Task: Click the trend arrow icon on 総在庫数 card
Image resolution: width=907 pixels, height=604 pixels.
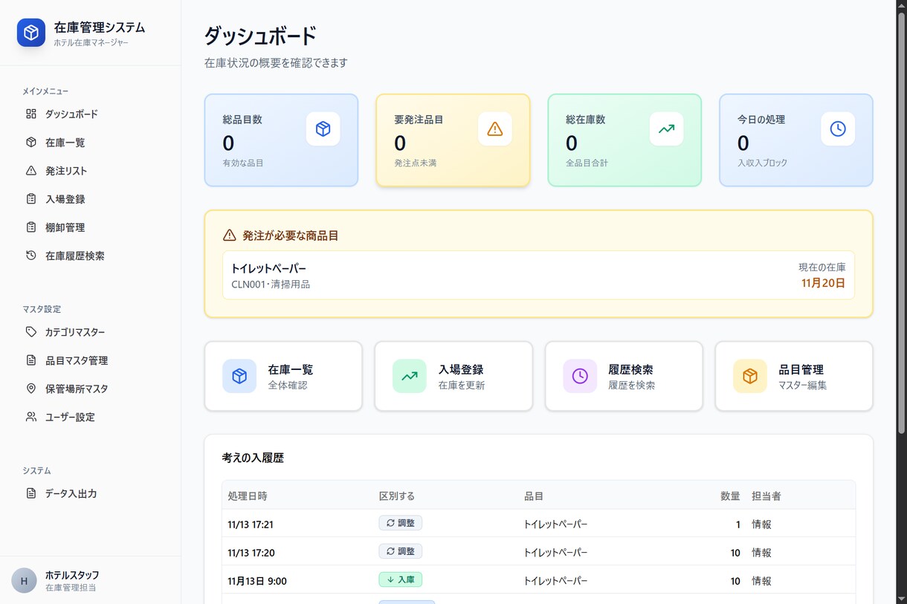Action: pyautogui.click(x=666, y=129)
